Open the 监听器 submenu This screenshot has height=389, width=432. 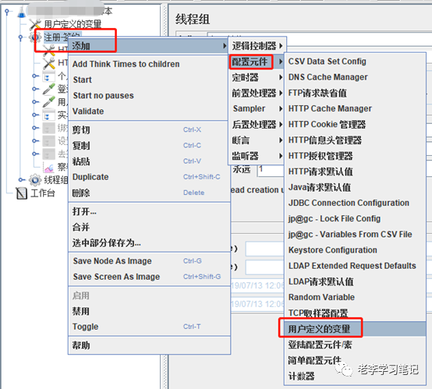point(257,156)
